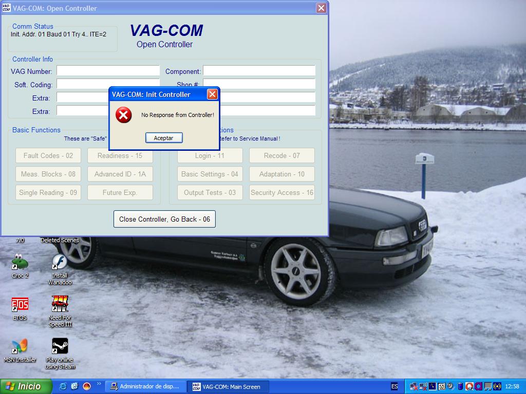526x394 pixels.
Task: Click into the Component field
Action: (x=259, y=71)
